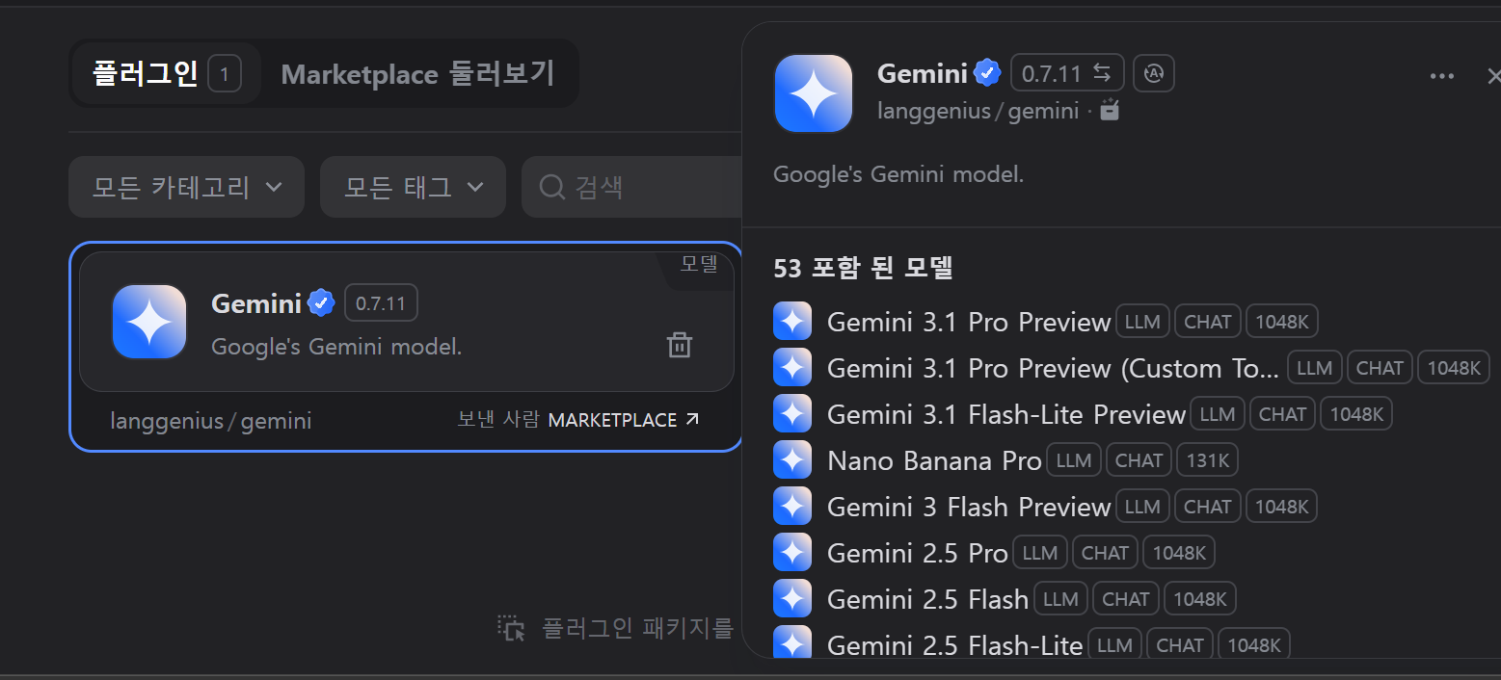
Task: Click the 모델 label on plugin card corner
Action: 699,265
